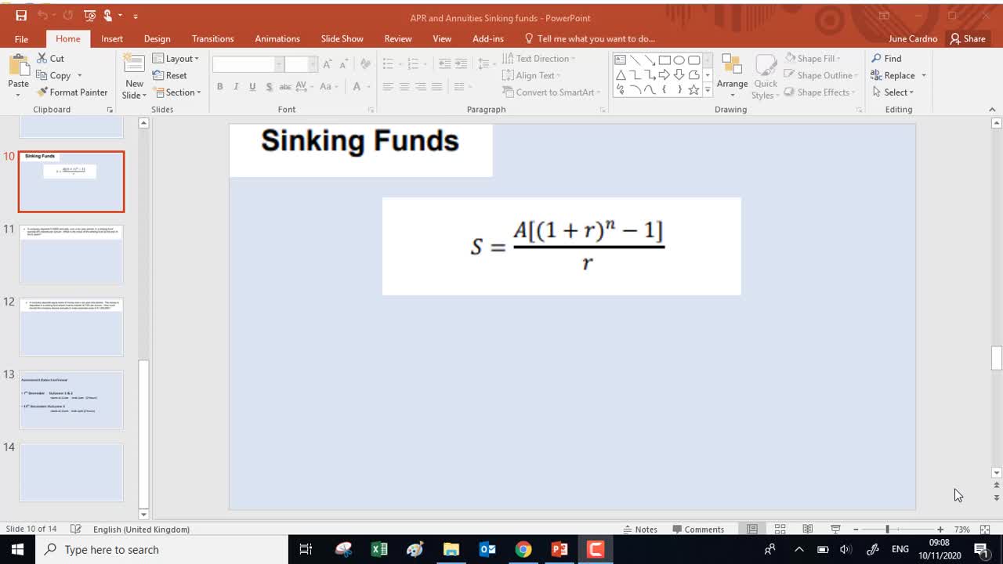
Task: Click the Save icon in title bar
Action: (21, 16)
